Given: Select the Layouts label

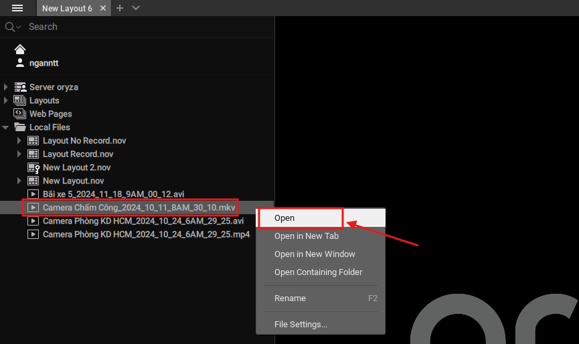Looking at the screenshot, I should click(x=44, y=100).
